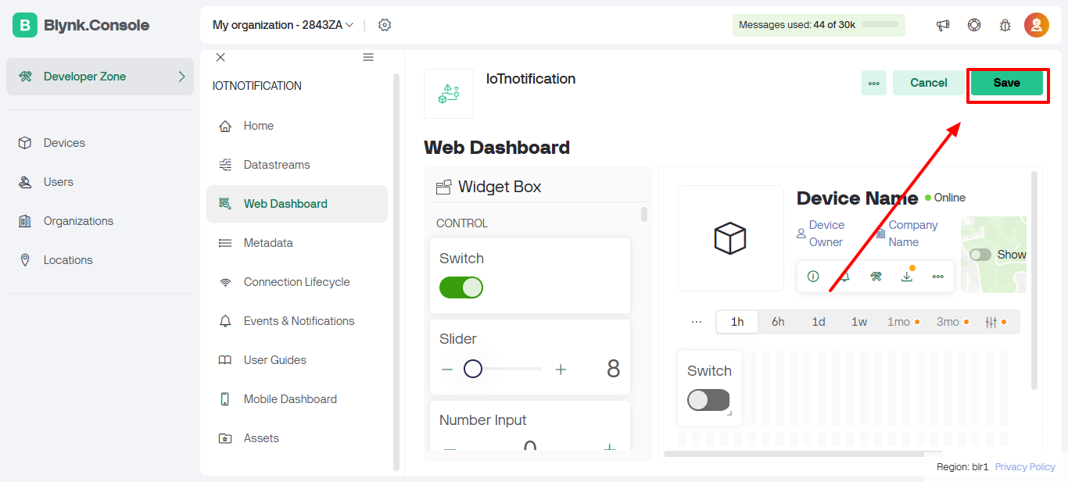Viewport: 1068px width, 482px height.
Task: Toggle the Switch widget in Widget Box
Action: pyautogui.click(x=461, y=287)
